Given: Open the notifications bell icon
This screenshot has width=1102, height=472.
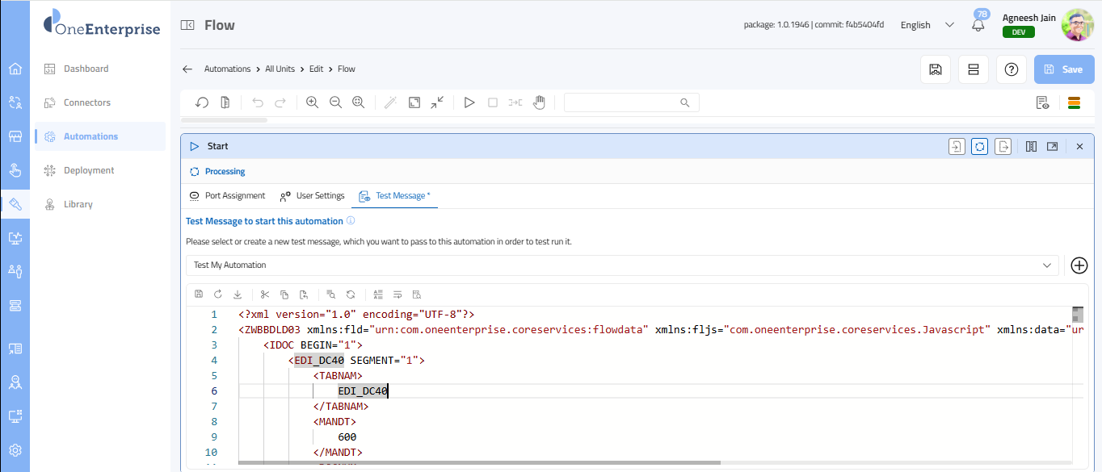Looking at the screenshot, I should tap(978, 25).
